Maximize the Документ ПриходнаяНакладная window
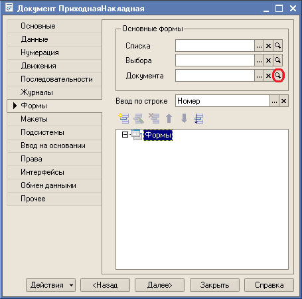The width and height of the screenshot is (302, 299). tap(279, 9)
